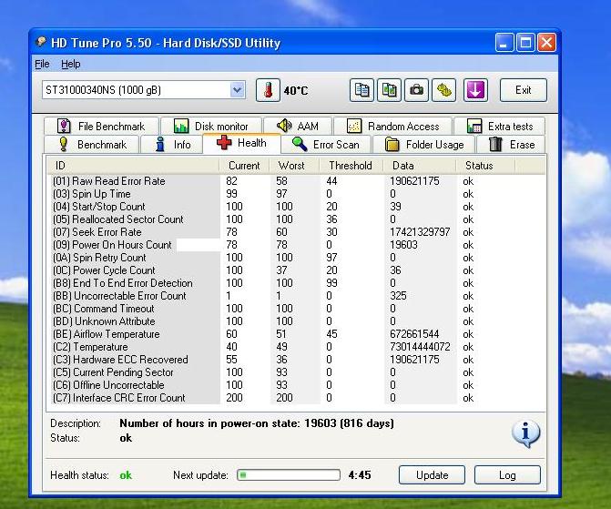Image resolution: width=611 pixels, height=509 pixels.
Task: Click the 4:45 next update countdown
Action: point(360,474)
